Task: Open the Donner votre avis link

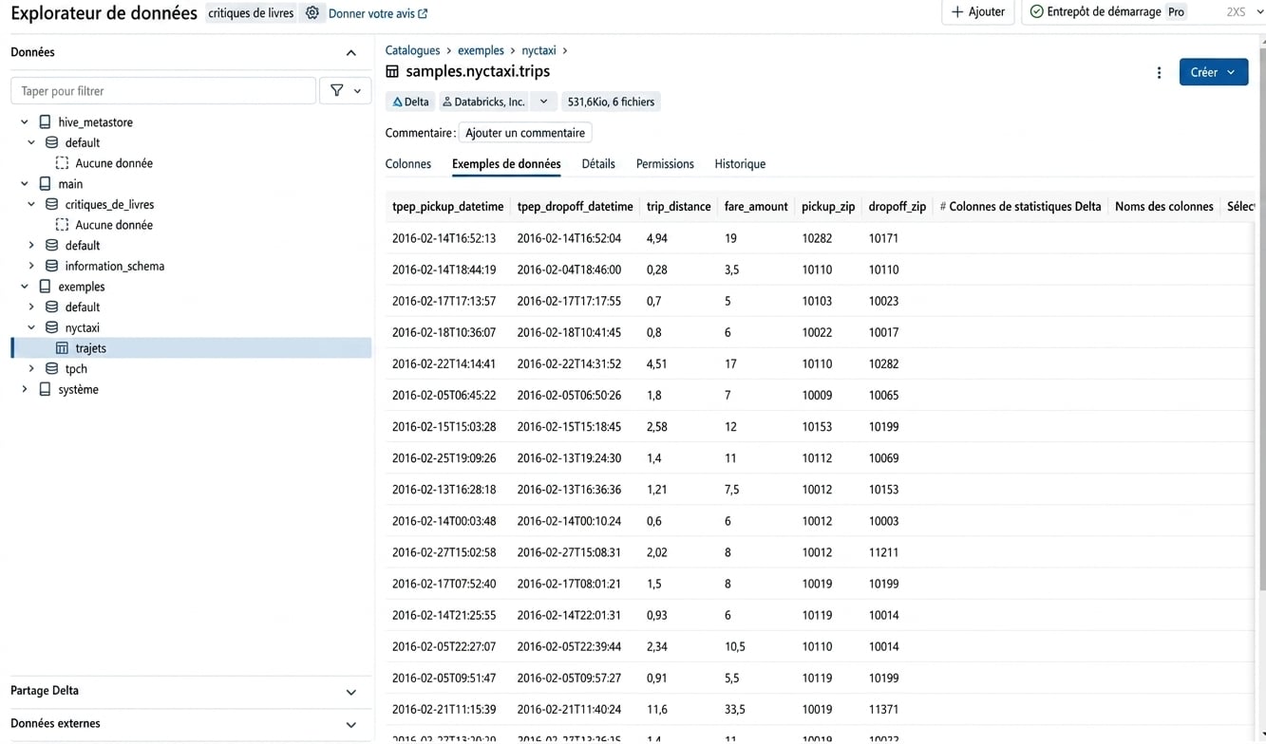Action: 378,14
